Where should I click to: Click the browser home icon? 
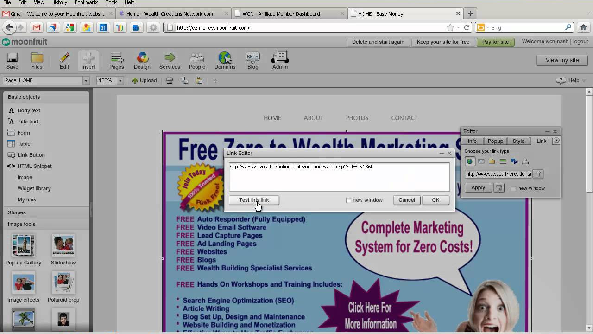coord(584,27)
